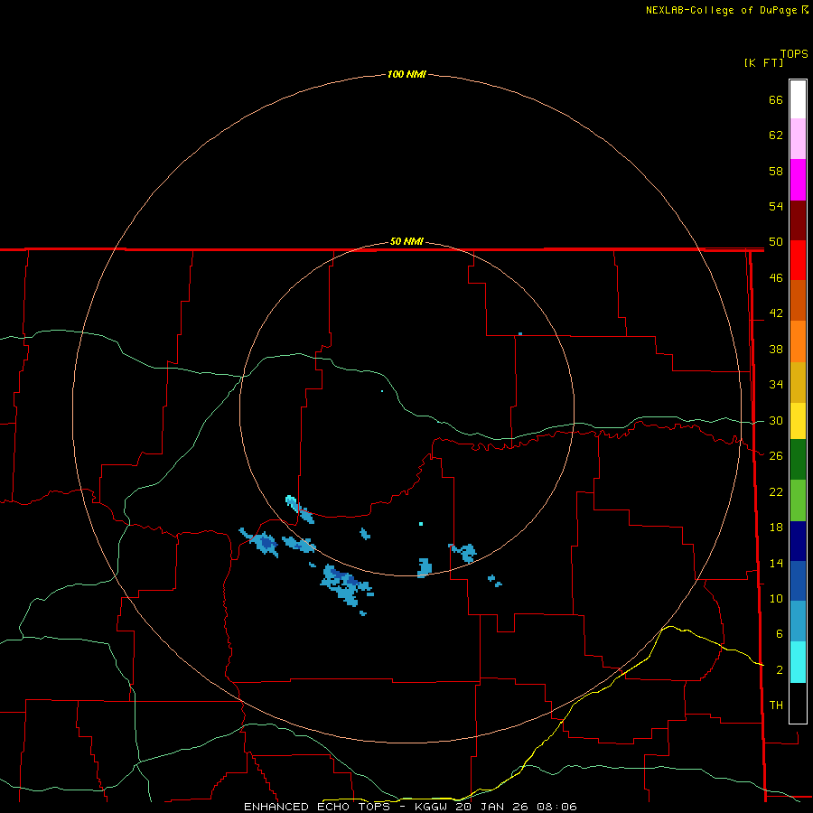813x813 pixels.
Task: Click the 46 value on the color scale
Action: coord(776,277)
